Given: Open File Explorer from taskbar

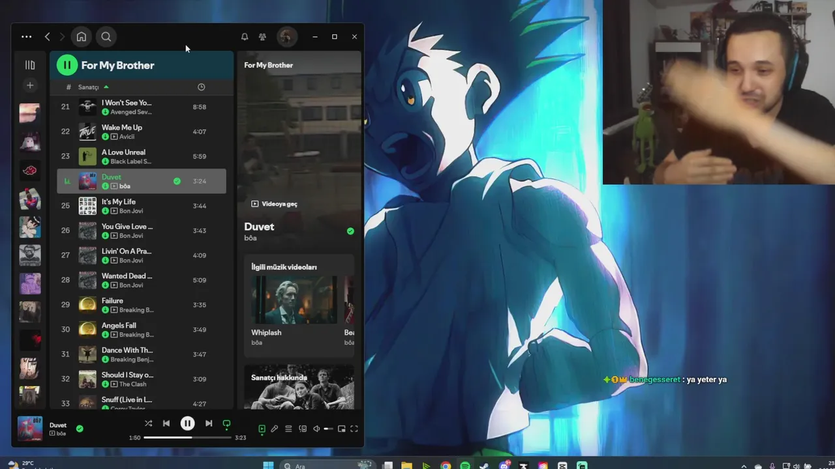Looking at the screenshot, I should (x=406, y=465).
